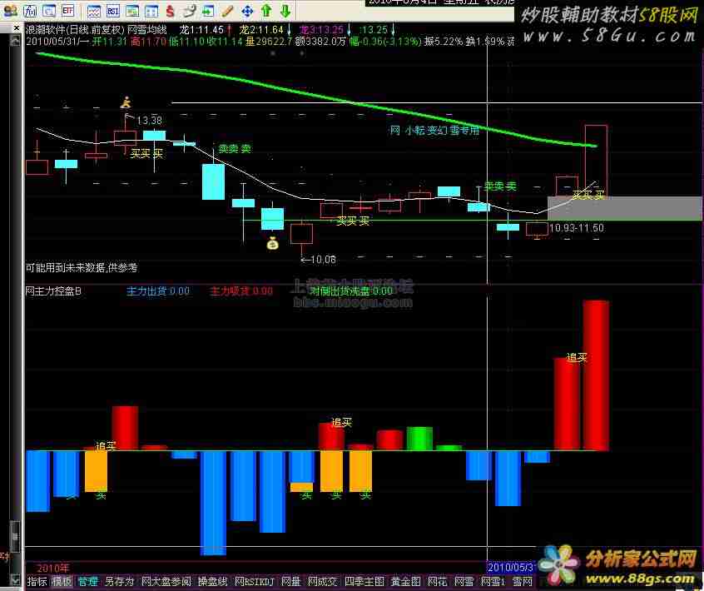Click the scroll down arrow on left scrollbar

tap(15, 580)
